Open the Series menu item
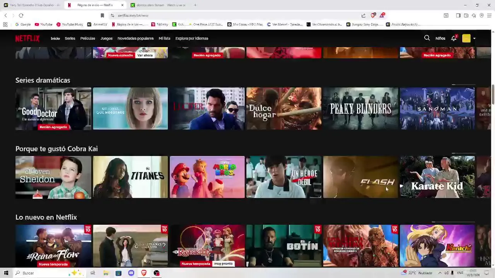495x278 pixels. (70, 38)
